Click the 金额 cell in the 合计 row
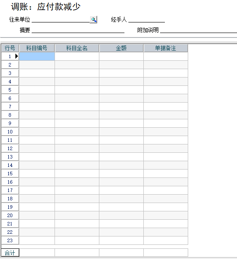 121,253
